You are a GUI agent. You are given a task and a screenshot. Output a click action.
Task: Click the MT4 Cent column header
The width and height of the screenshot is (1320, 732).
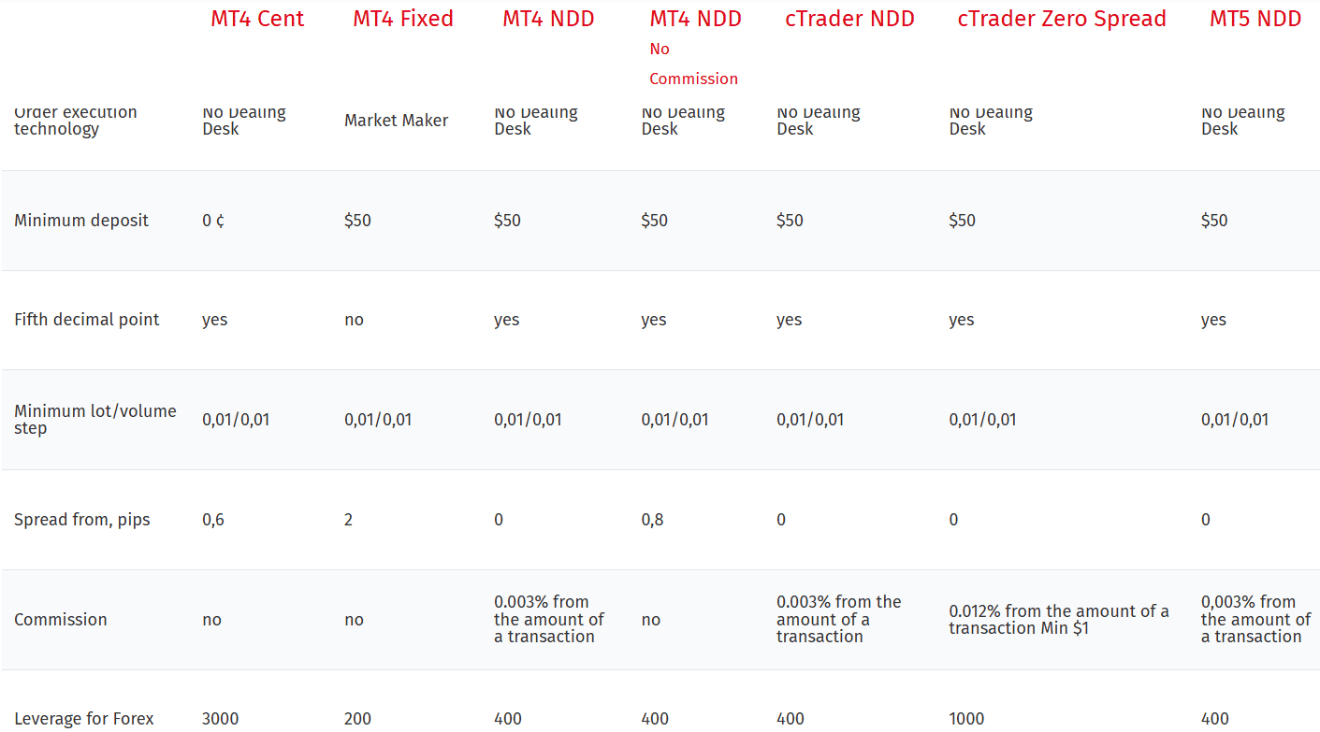tap(257, 19)
